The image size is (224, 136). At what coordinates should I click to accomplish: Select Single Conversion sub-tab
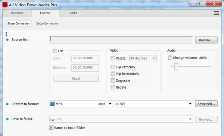(x=19, y=23)
